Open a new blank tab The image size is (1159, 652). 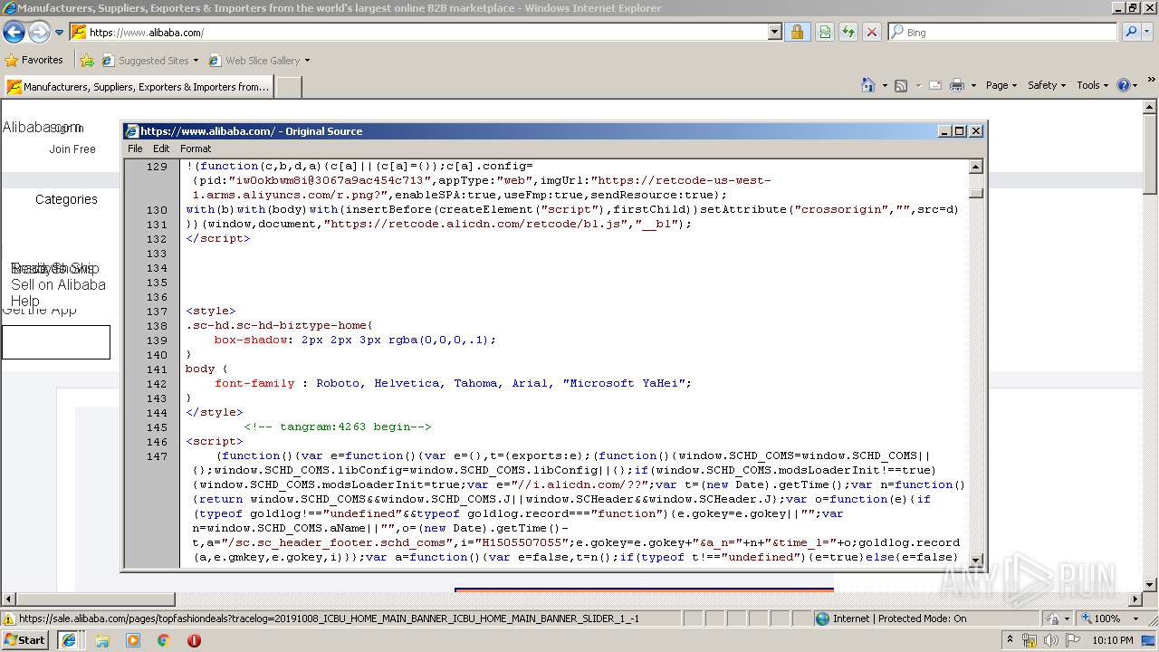coord(288,87)
